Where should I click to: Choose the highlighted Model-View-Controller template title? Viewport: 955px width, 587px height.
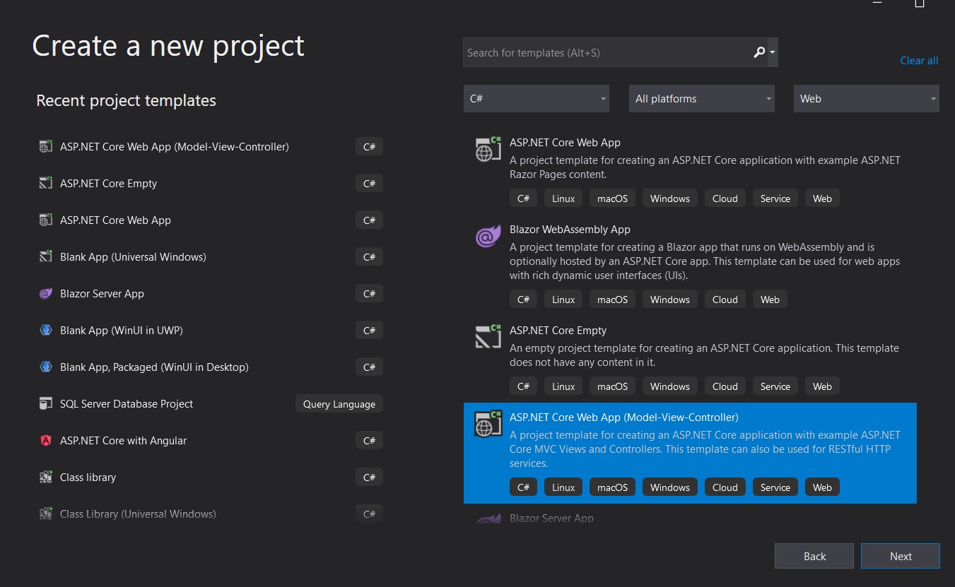623,417
